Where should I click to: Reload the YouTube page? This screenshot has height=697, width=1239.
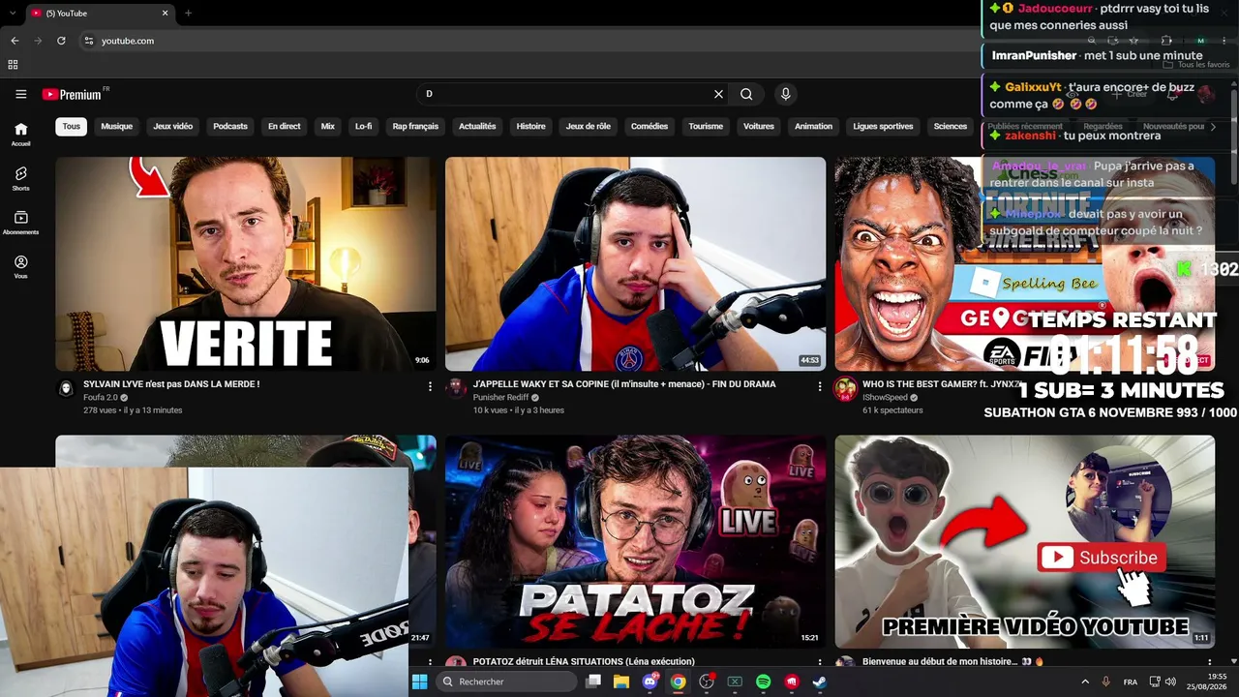pyautogui.click(x=61, y=41)
